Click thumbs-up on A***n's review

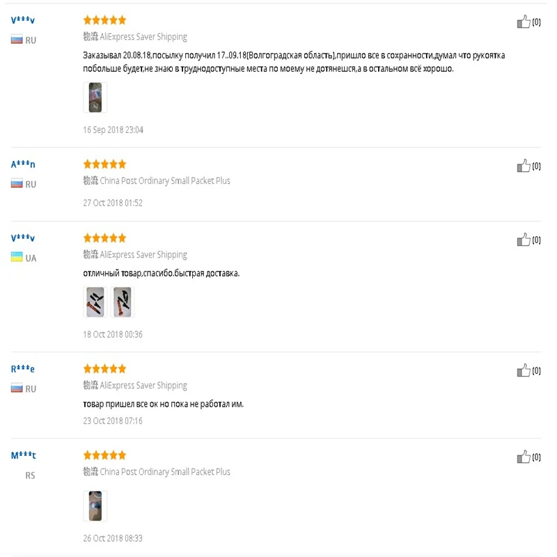click(x=524, y=166)
